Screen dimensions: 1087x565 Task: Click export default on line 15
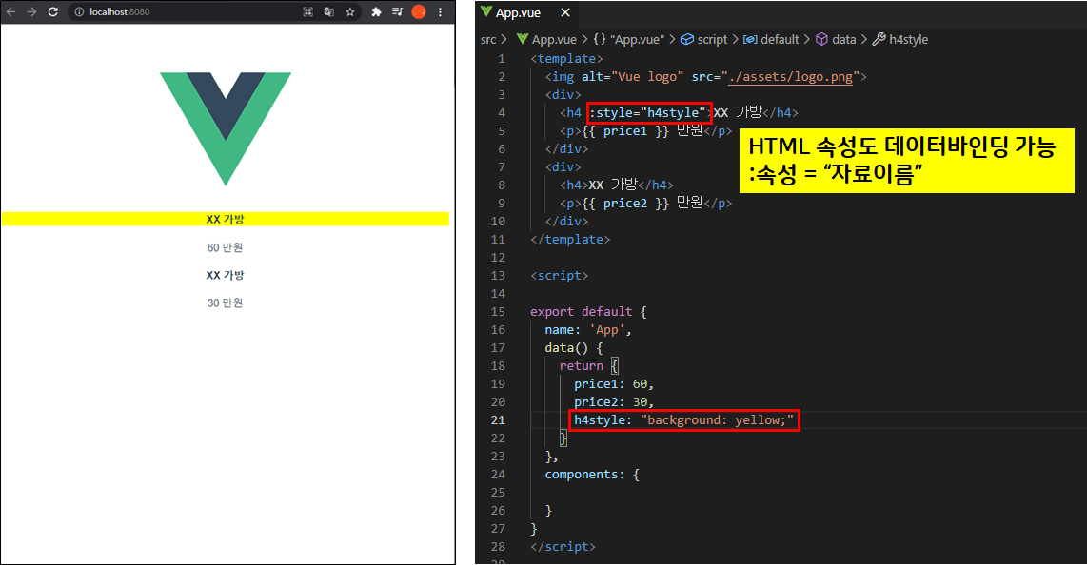(581, 312)
